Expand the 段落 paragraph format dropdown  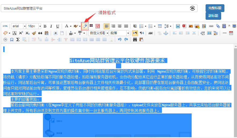[x=128, y=33]
